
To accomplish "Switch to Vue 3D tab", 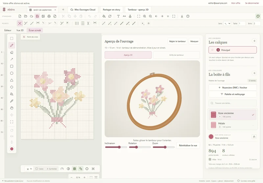I will tap(20, 30).
